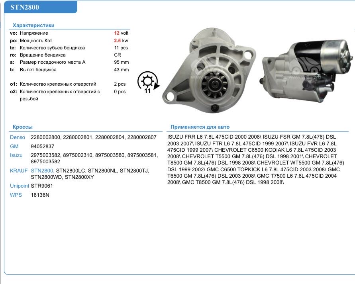Click the Применяется для авто header
The height and width of the screenshot is (284, 355).
(200, 127)
